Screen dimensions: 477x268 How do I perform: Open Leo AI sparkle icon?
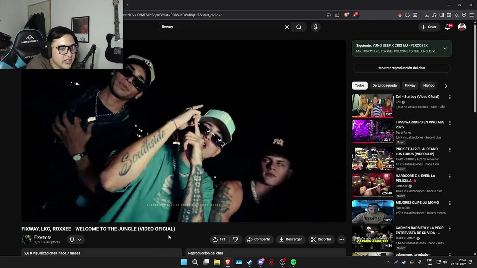click(457, 15)
